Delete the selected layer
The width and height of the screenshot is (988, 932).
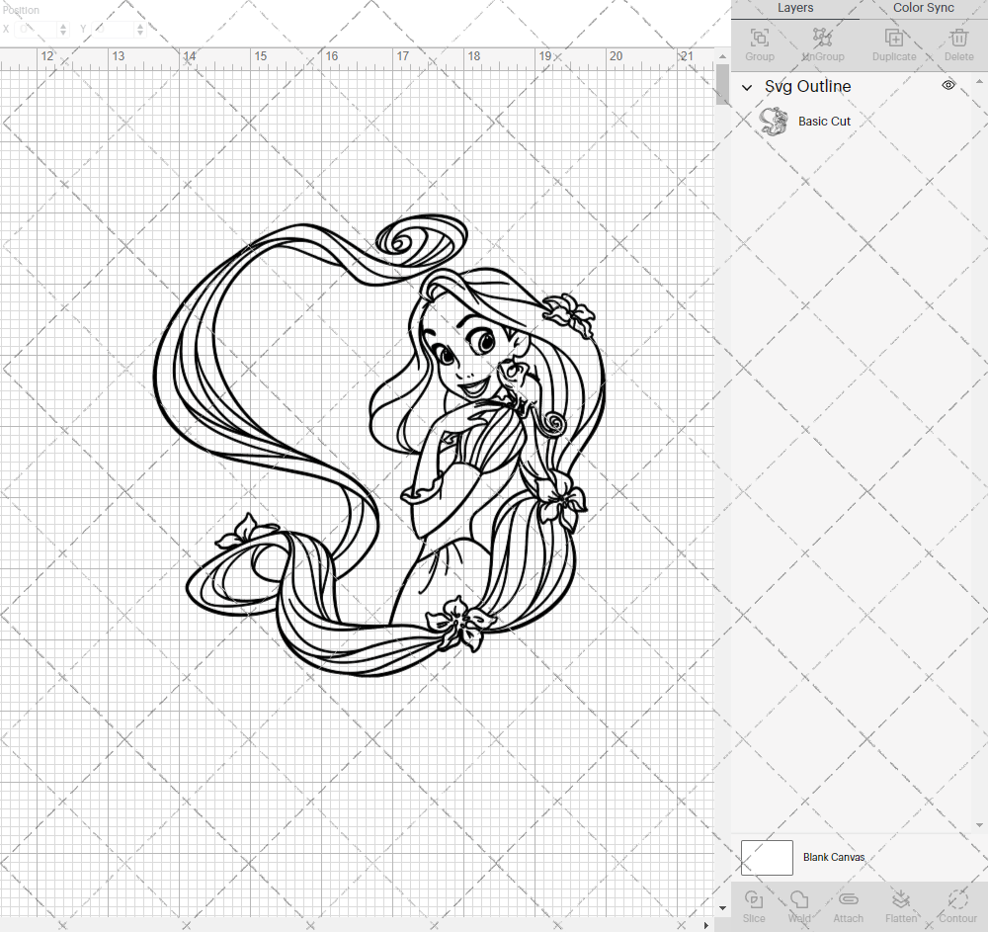pyautogui.click(x=958, y=40)
